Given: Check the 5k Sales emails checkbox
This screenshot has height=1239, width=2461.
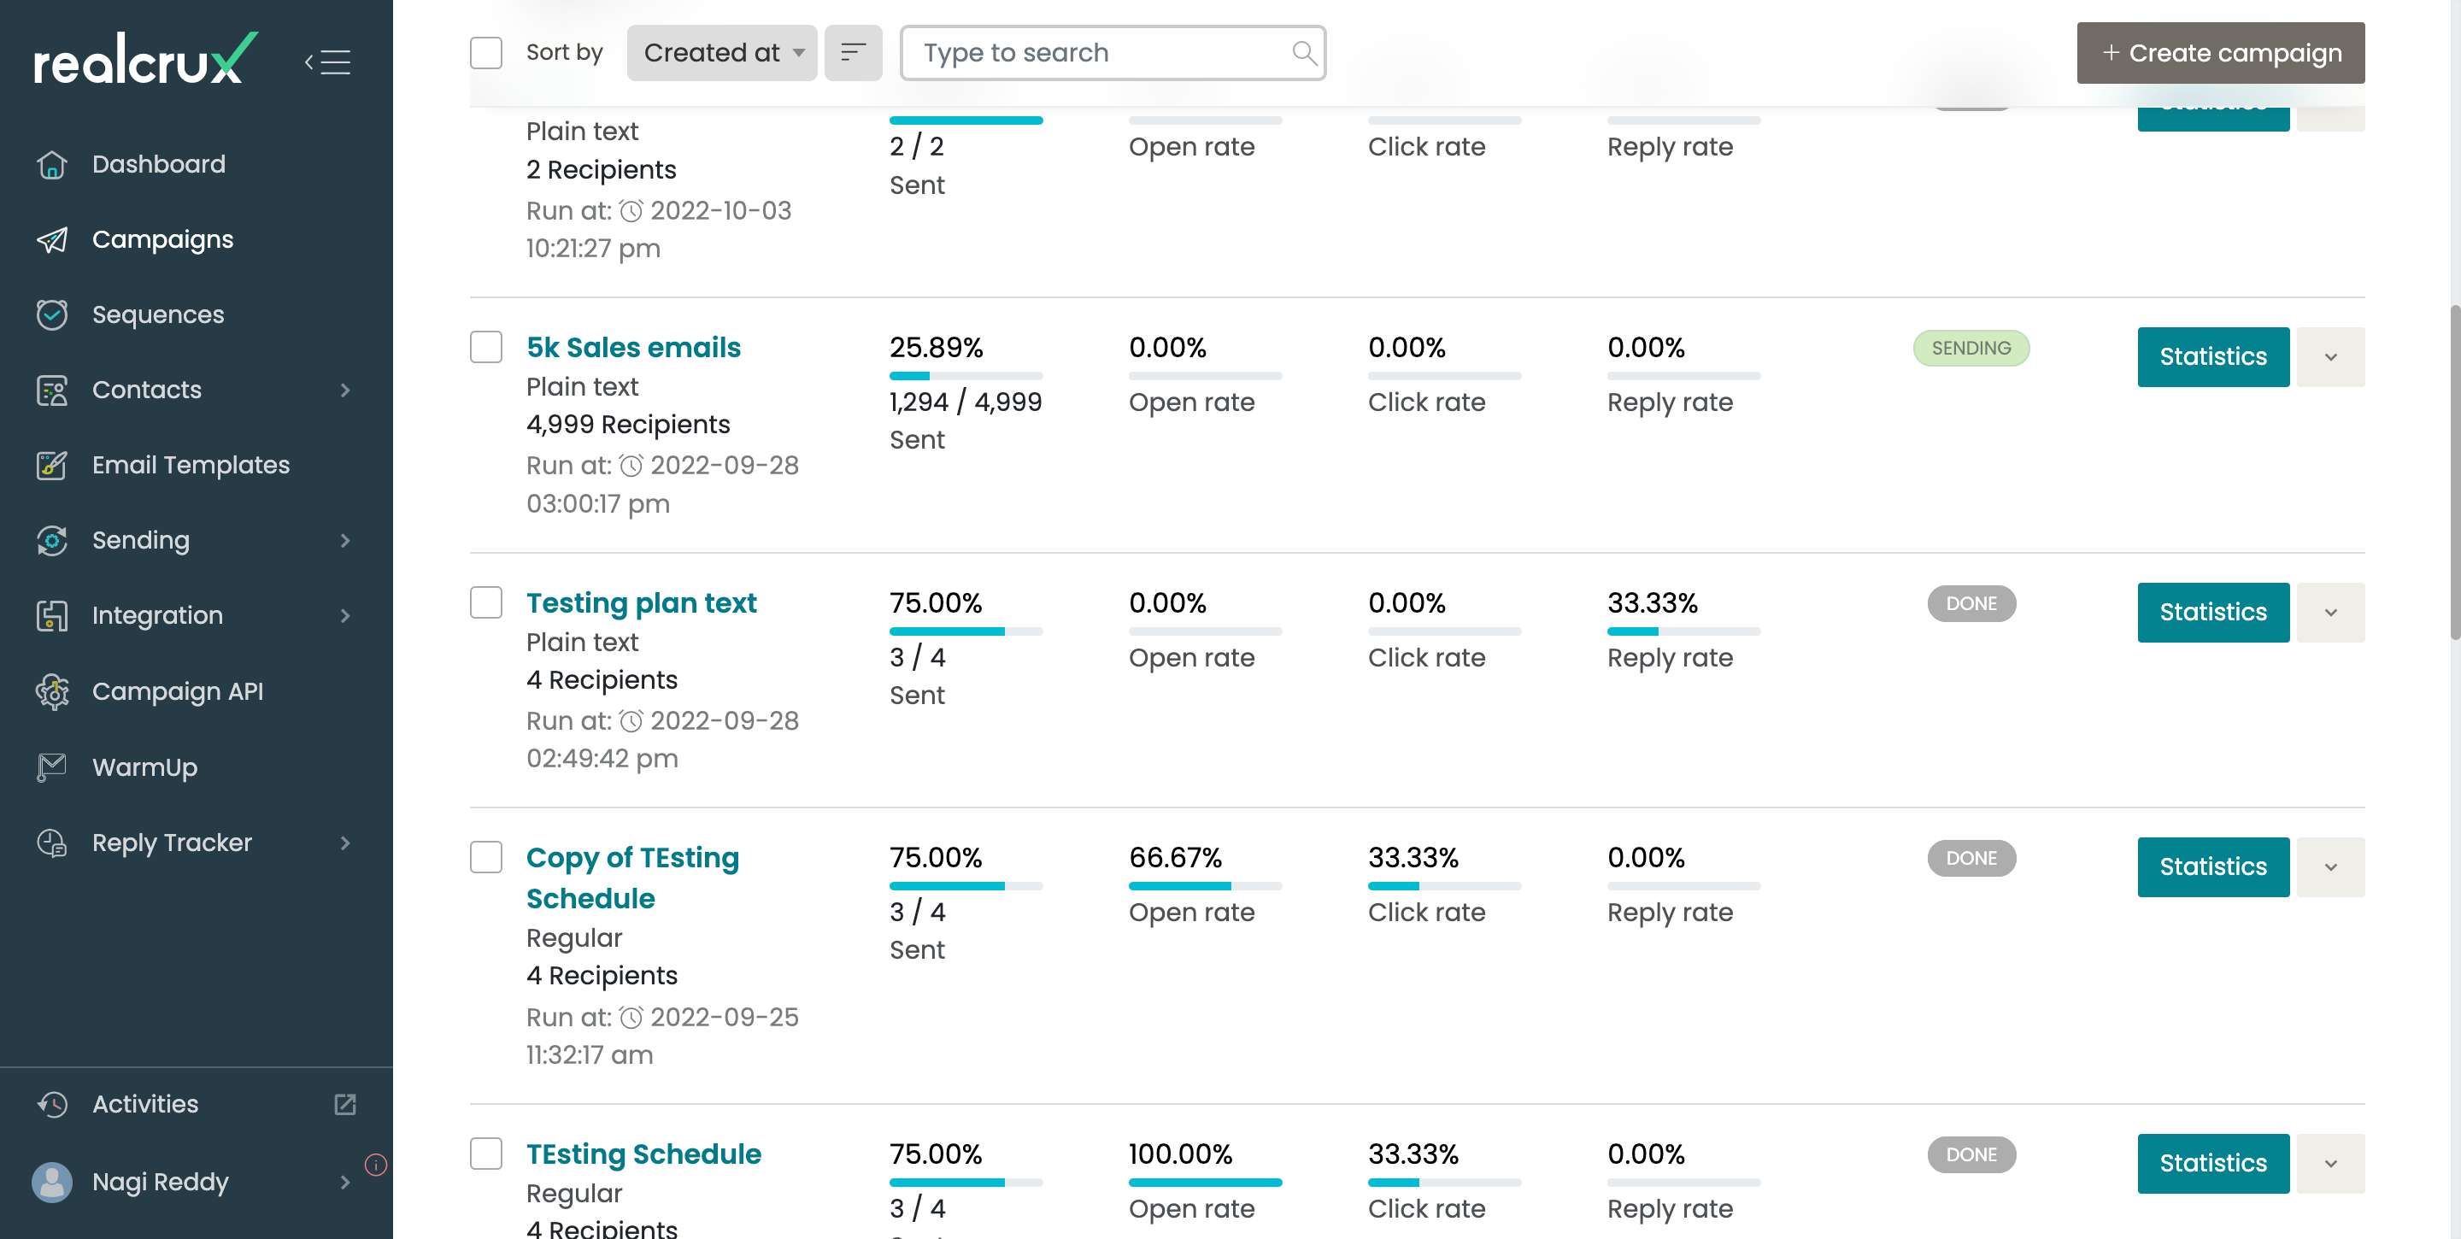Looking at the screenshot, I should click(486, 347).
